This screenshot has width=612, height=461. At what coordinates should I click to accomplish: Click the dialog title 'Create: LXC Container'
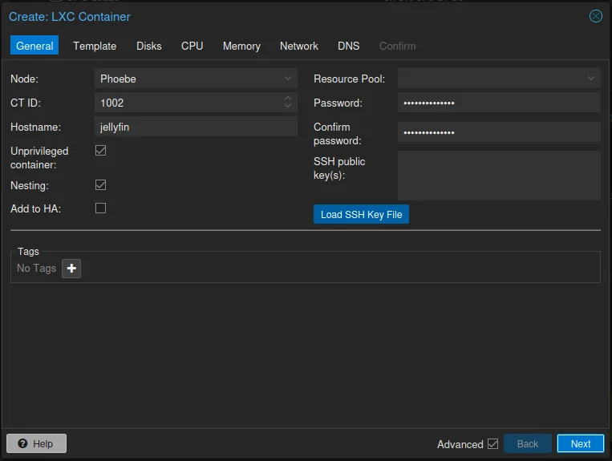pyautogui.click(x=70, y=17)
